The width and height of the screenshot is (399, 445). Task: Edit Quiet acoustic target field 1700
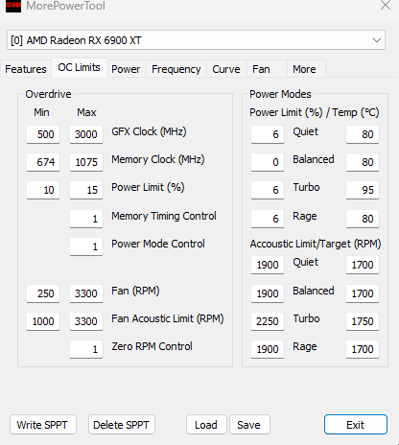pos(363,265)
